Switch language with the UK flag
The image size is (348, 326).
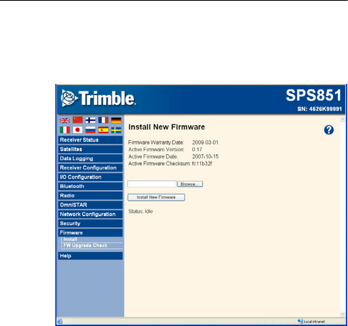(65, 120)
